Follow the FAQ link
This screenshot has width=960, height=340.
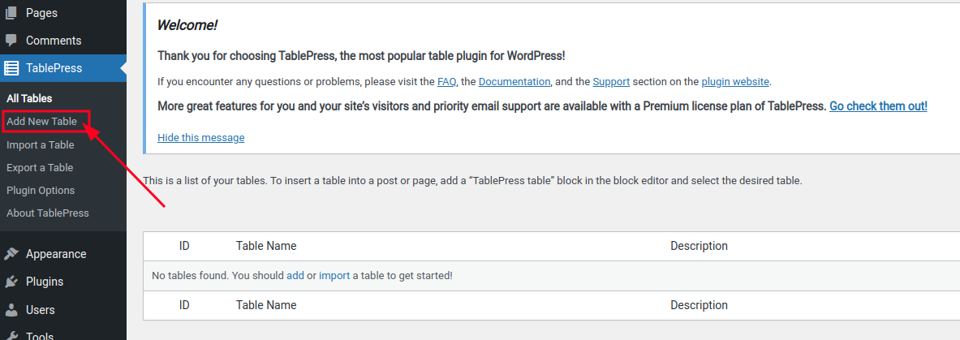pos(446,81)
